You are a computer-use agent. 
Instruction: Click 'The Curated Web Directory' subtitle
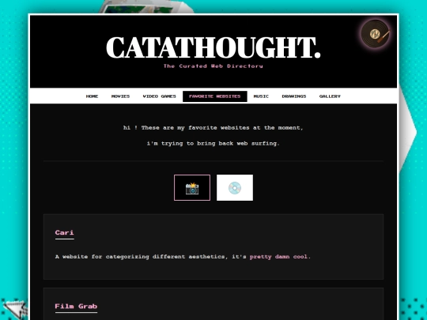coord(213,66)
